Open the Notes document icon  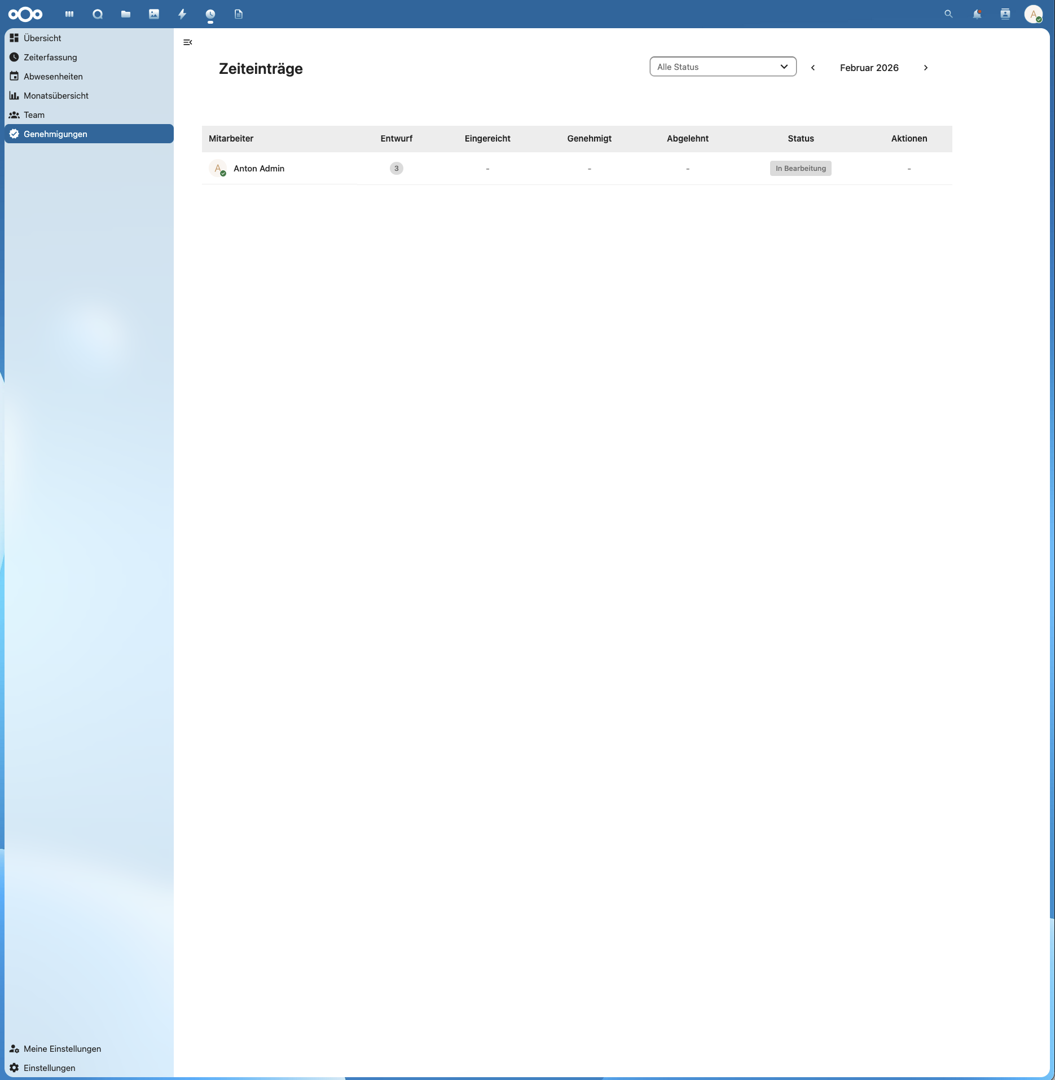click(238, 14)
